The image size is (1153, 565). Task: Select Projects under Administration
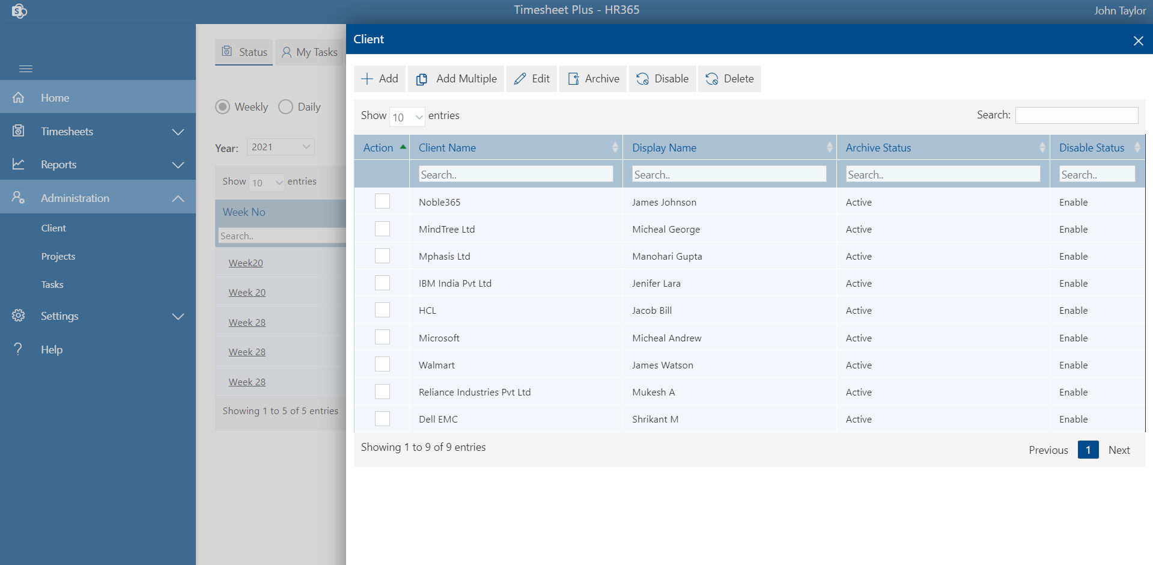[x=58, y=256]
